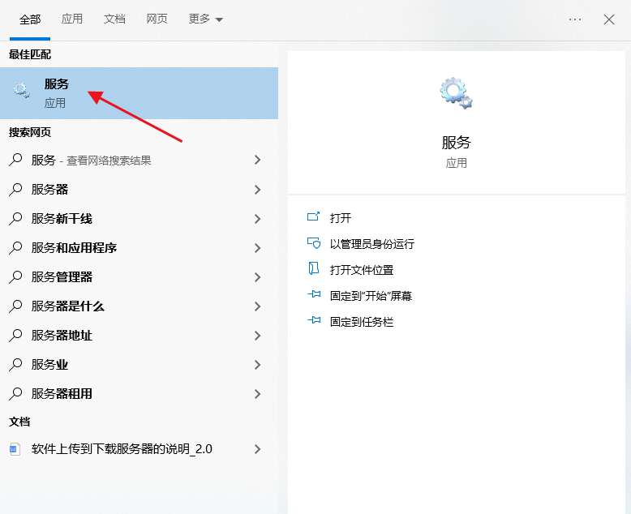
Task: Close the search panel
Action: (609, 19)
